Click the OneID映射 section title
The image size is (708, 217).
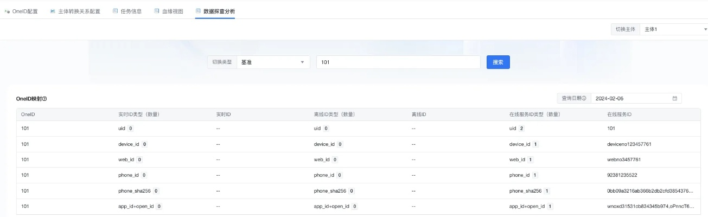point(28,99)
